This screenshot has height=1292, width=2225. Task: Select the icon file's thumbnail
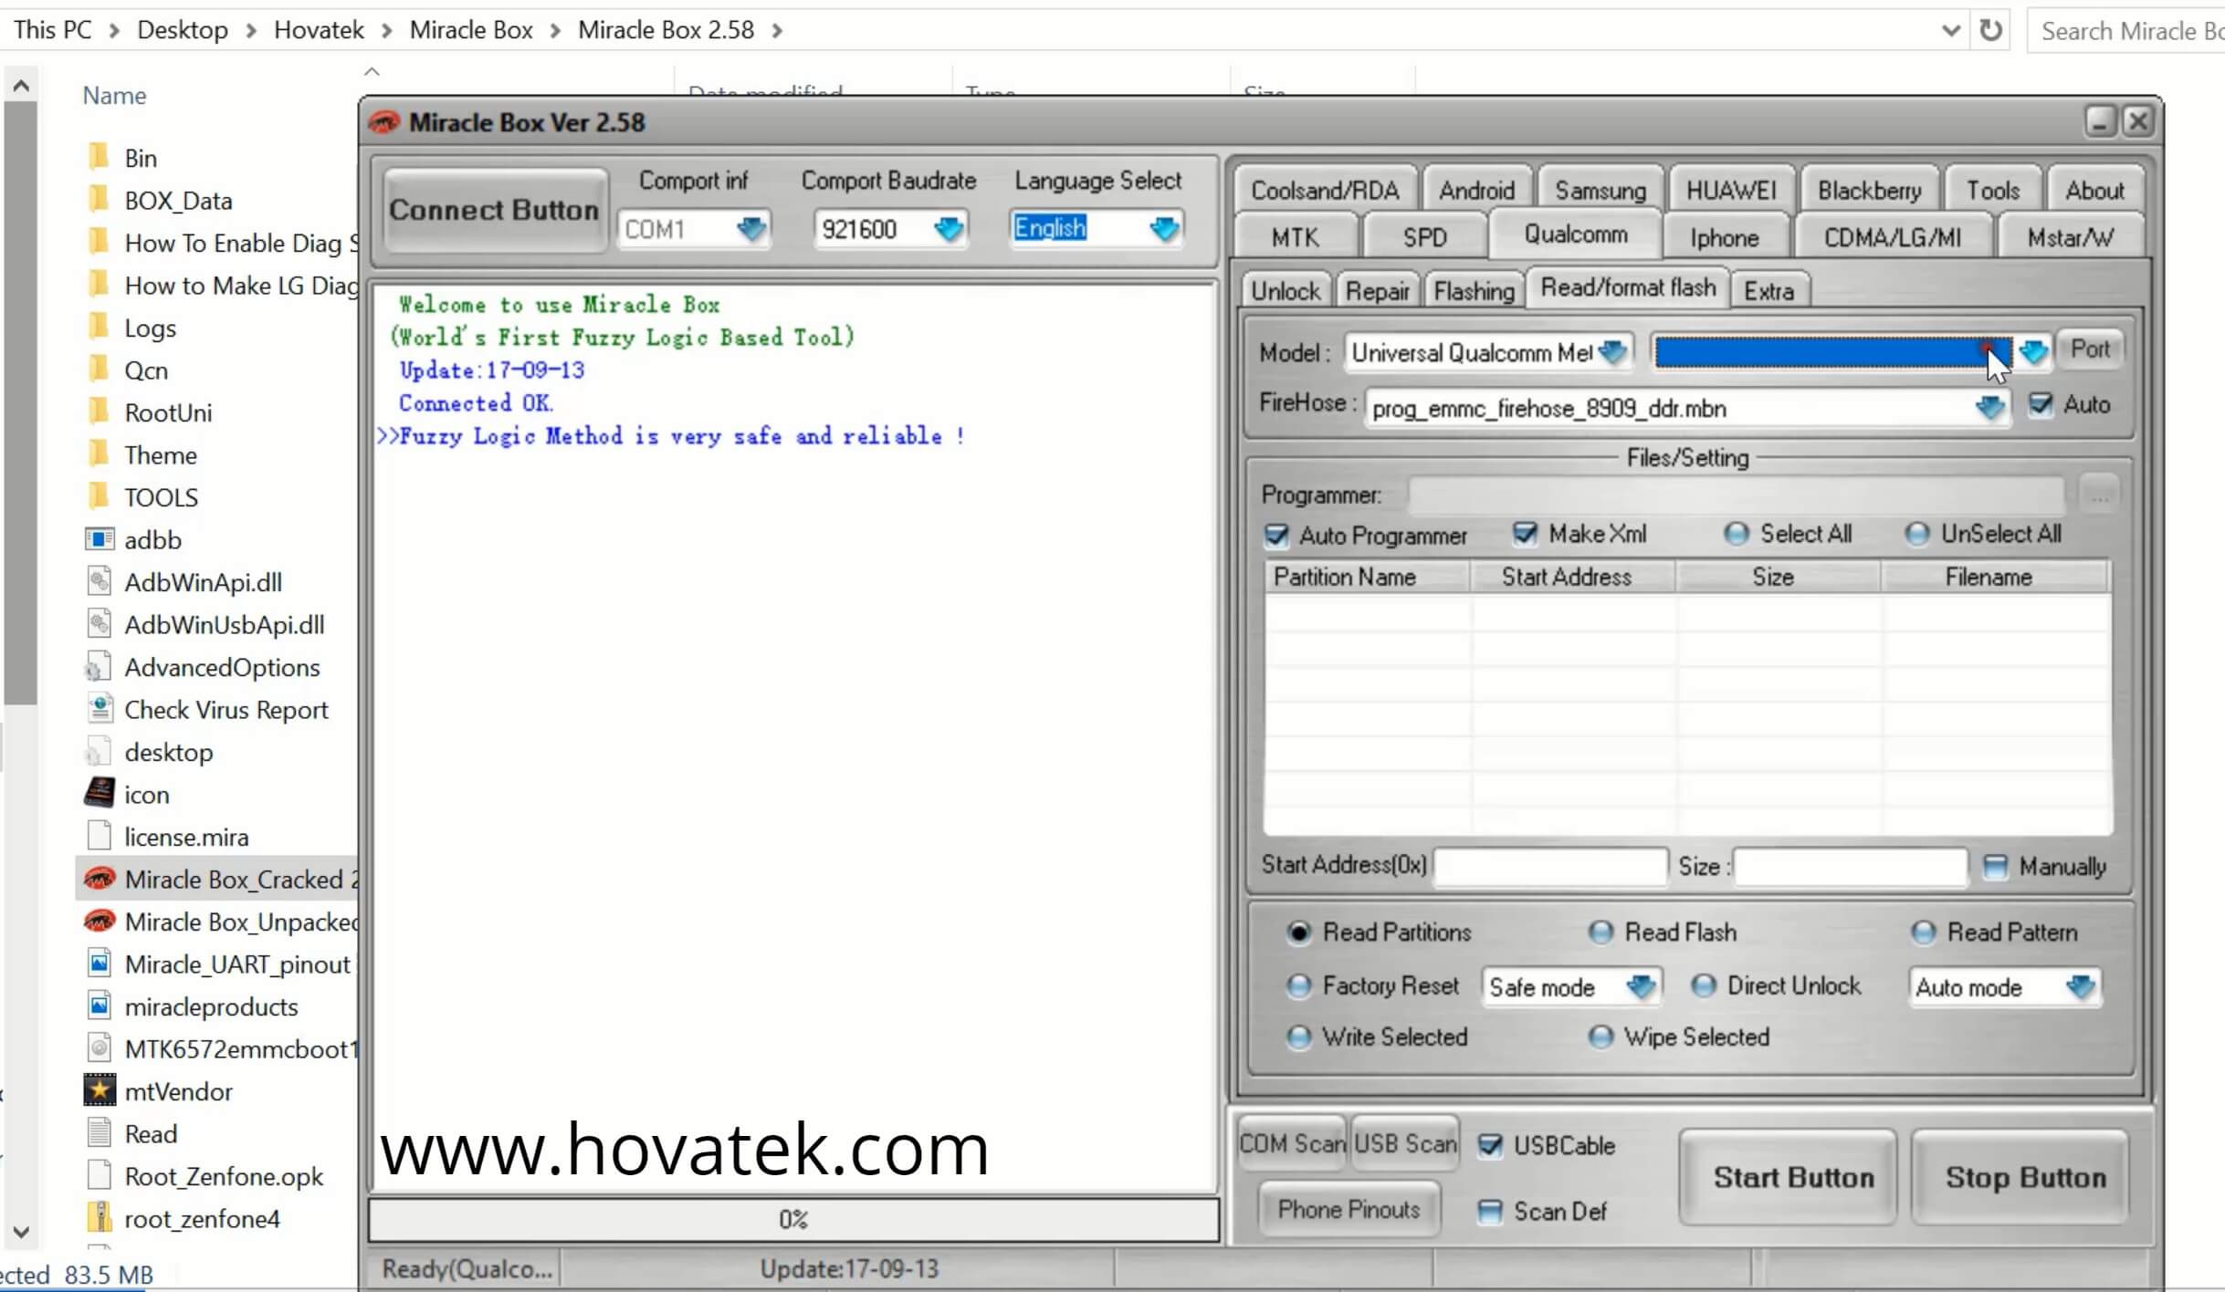tap(99, 793)
